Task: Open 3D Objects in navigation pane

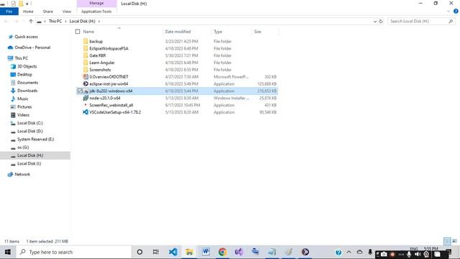Action: 27,66
